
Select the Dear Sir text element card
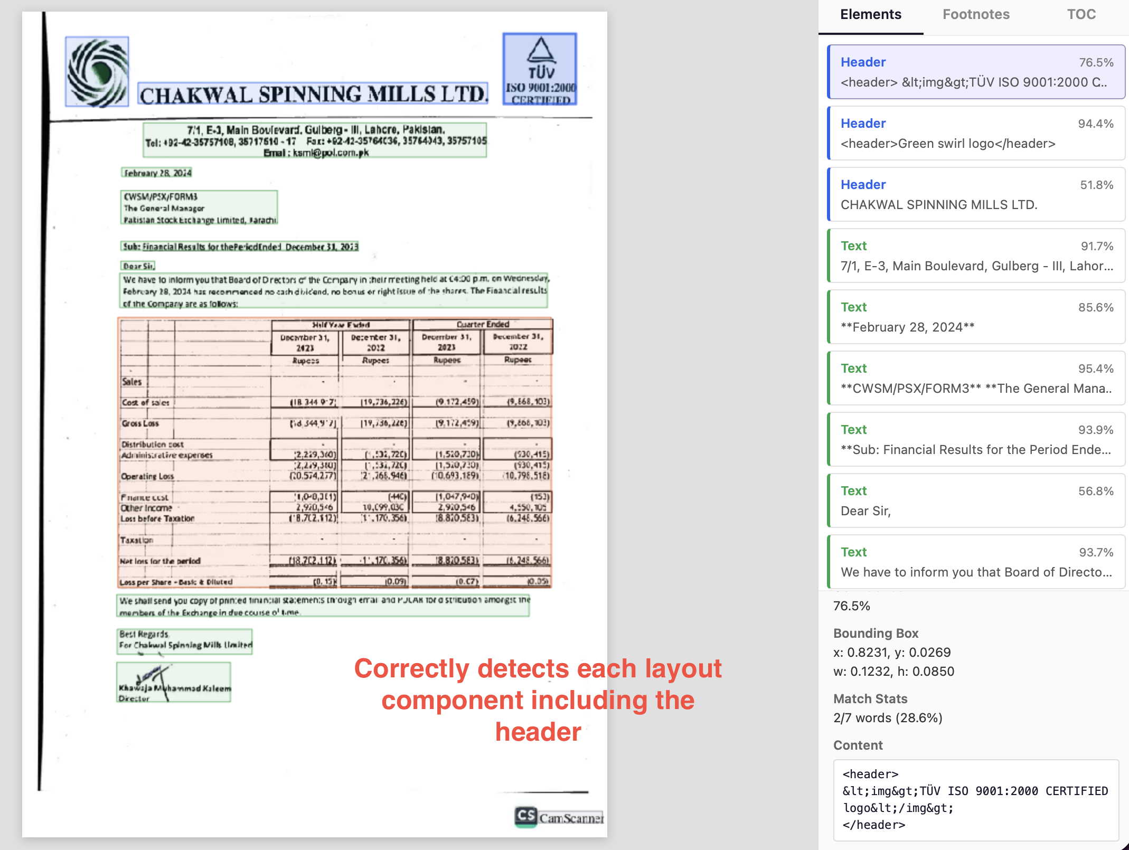976,500
